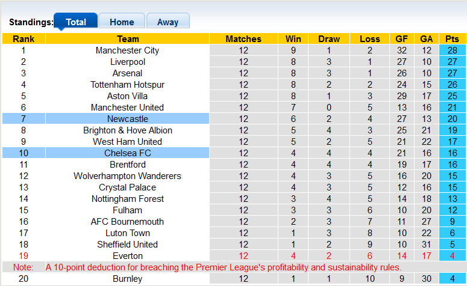Open Aston Villa team link
This screenshot has width=467, height=286.
coord(127,96)
